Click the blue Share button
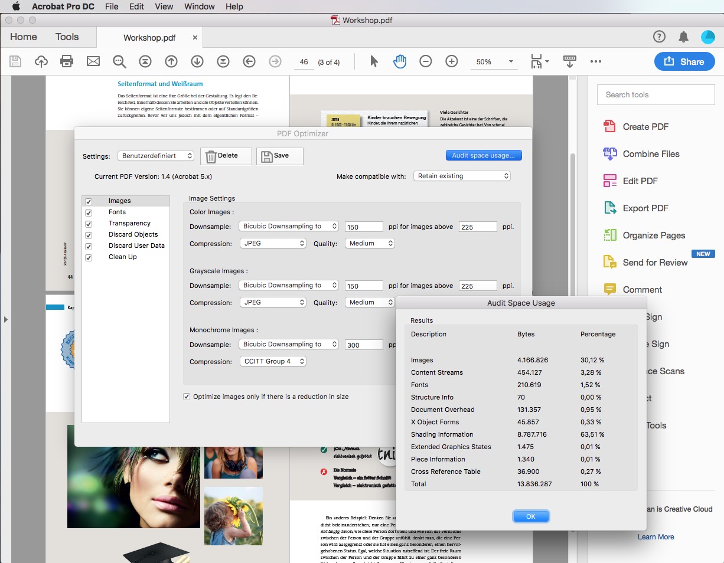 [x=684, y=61]
